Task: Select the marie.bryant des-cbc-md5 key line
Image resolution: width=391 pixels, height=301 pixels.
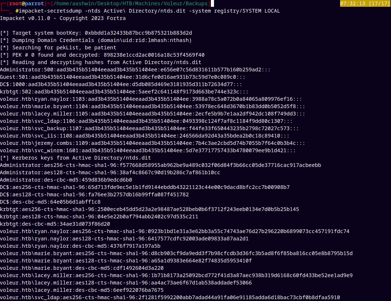Action: 82,268
